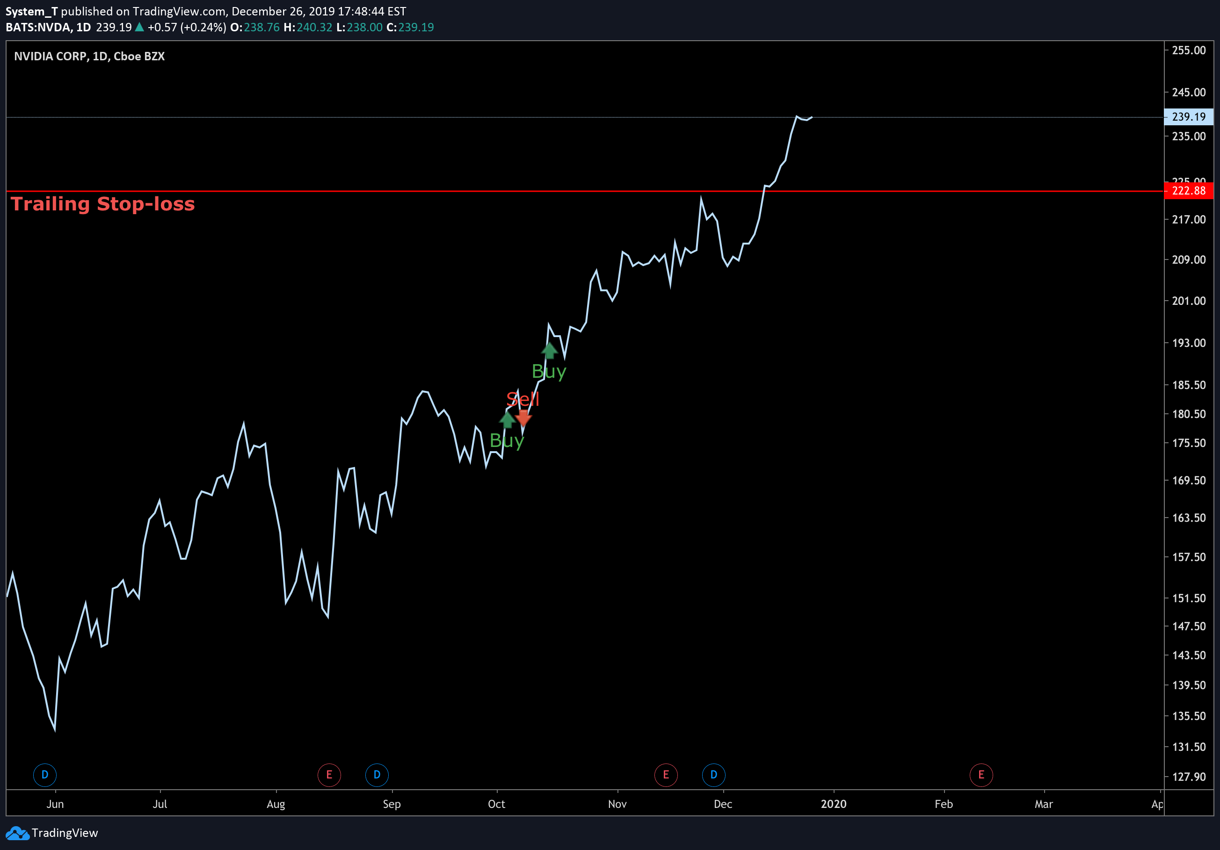Screen dimensions: 1220x850
Task: Click the earnings marker in mid-August
Action: (329, 775)
